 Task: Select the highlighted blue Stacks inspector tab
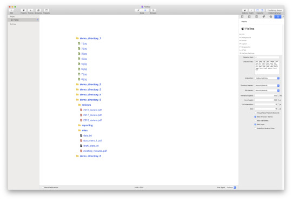pyautogui.click(x=278, y=17)
